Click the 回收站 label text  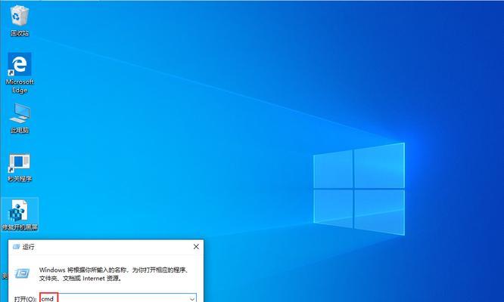[x=20, y=33]
